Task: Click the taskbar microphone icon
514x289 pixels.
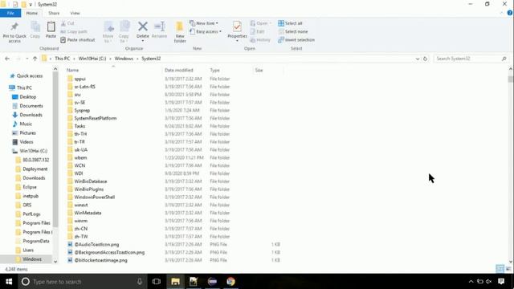Action: 140,282
